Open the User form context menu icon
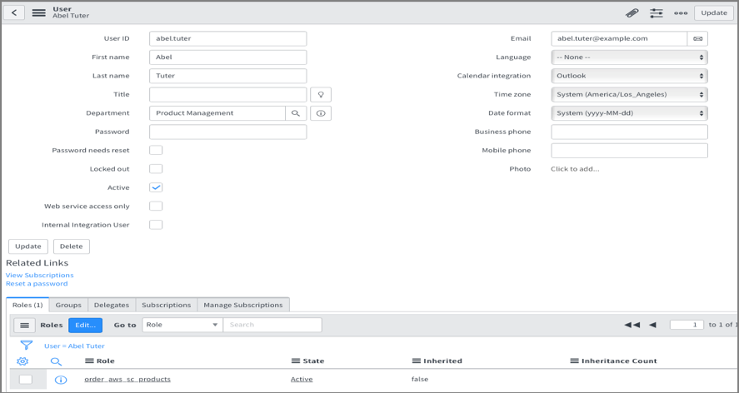Screen dimensions: 739x393 click(38, 12)
